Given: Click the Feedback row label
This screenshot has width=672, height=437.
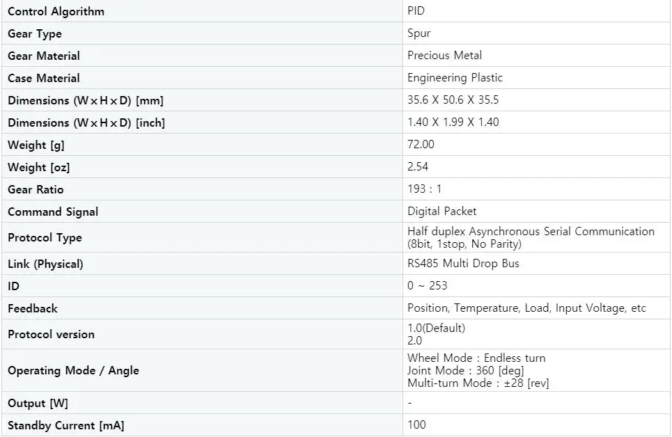Looking at the screenshot, I should point(33,308).
